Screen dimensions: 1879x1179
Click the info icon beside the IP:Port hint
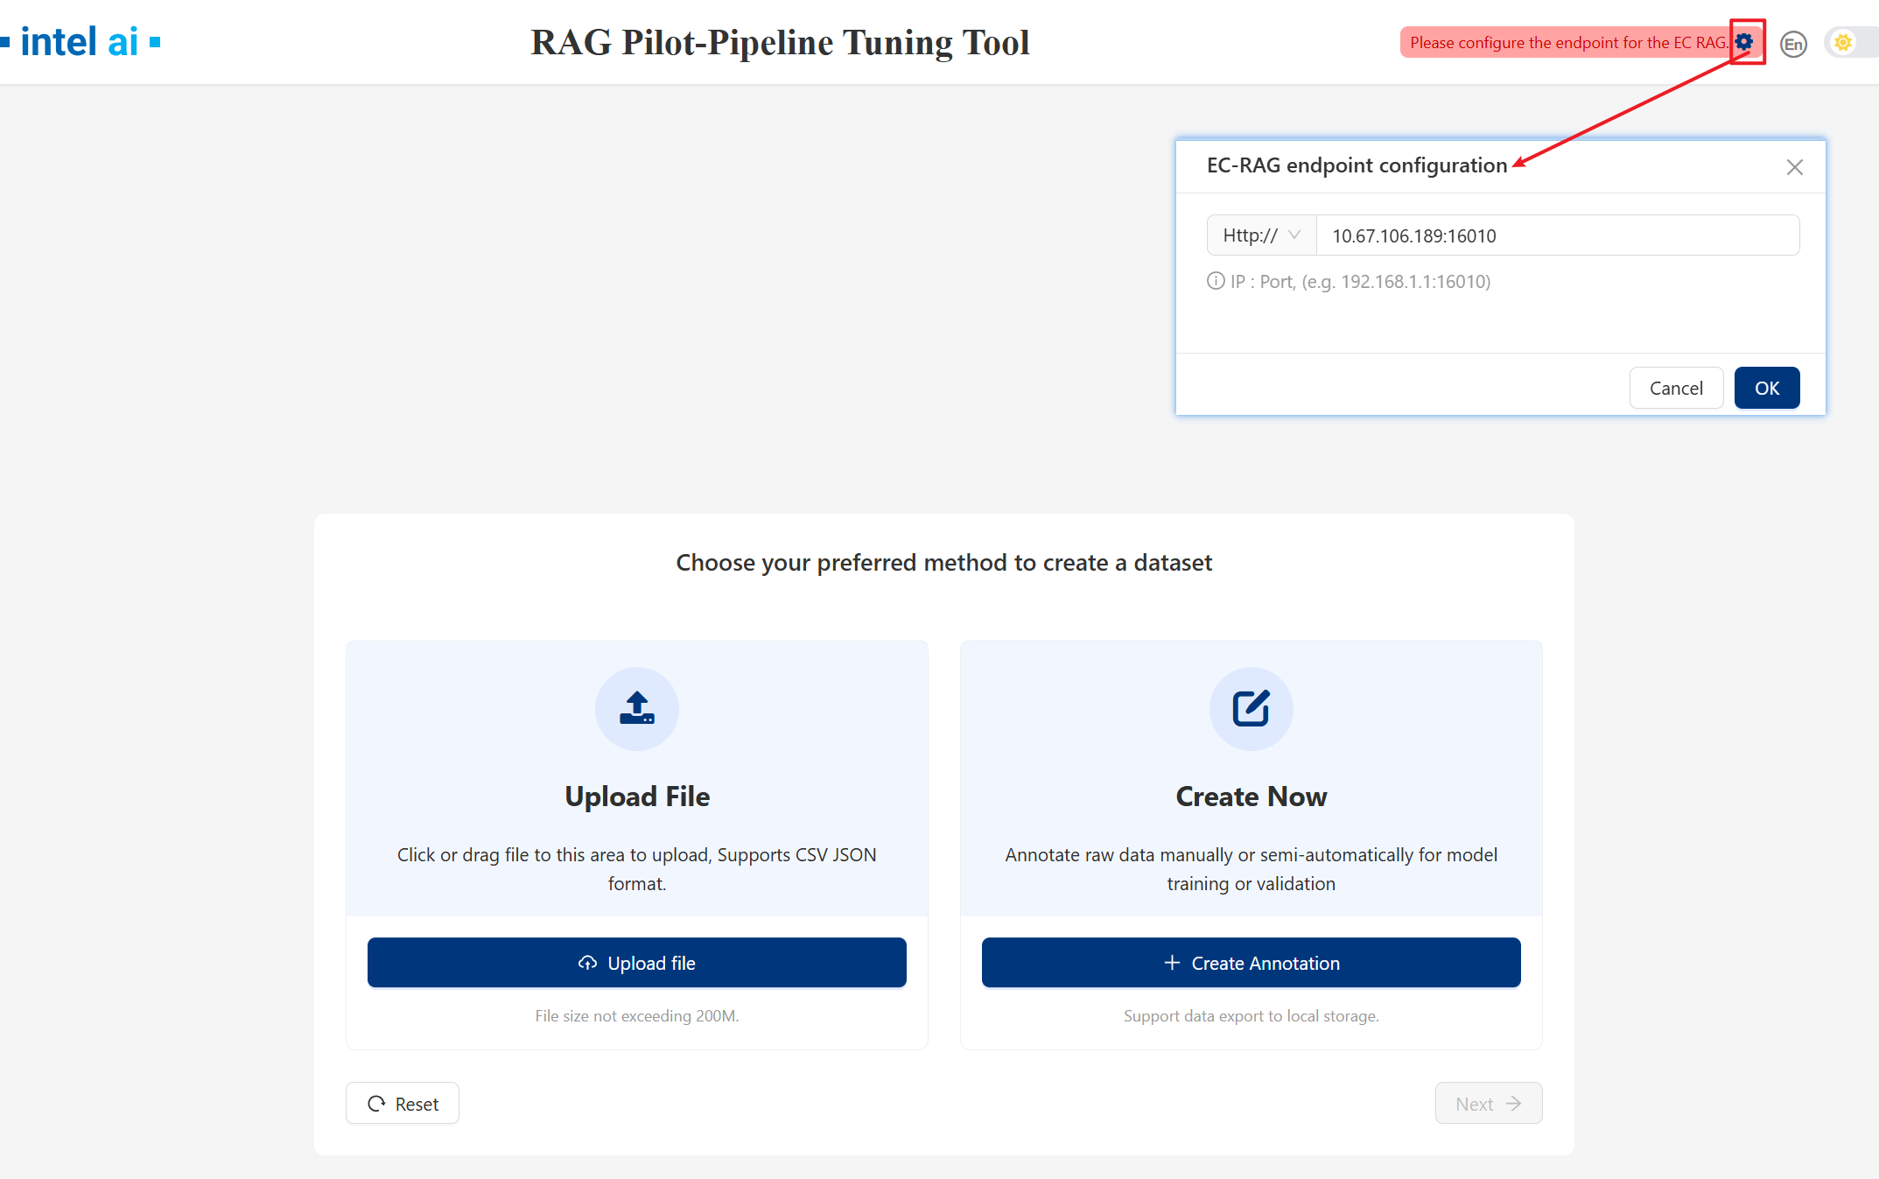1216,281
